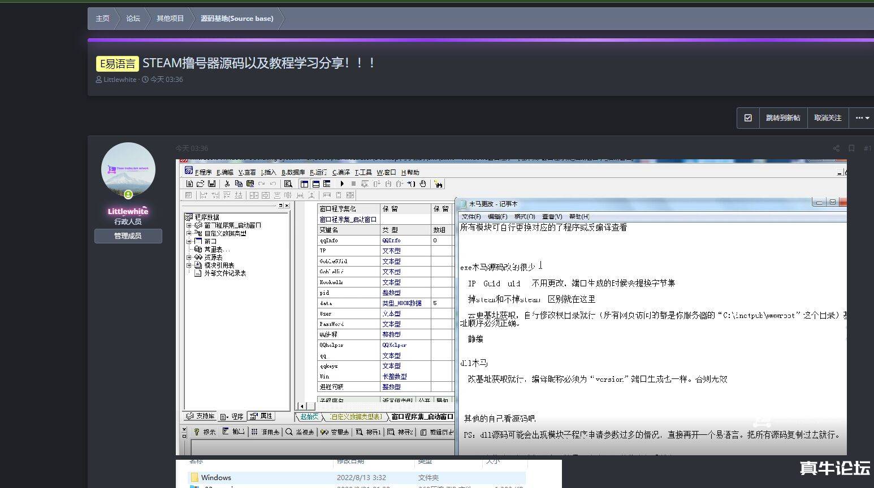Viewport: 874px width, 488px height.
Task: Toggle the mark-read checkbox button
Action: [748, 118]
